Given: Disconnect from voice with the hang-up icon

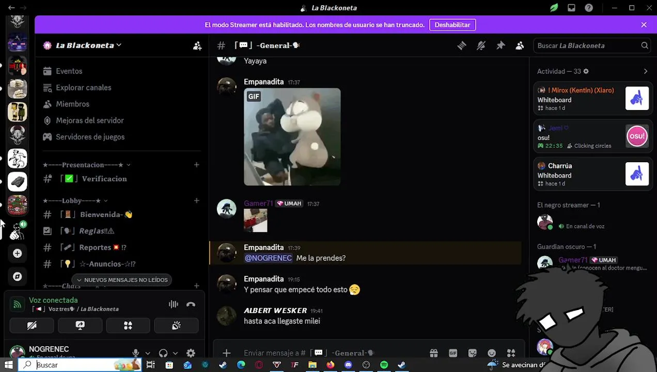Looking at the screenshot, I should (191, 304).
